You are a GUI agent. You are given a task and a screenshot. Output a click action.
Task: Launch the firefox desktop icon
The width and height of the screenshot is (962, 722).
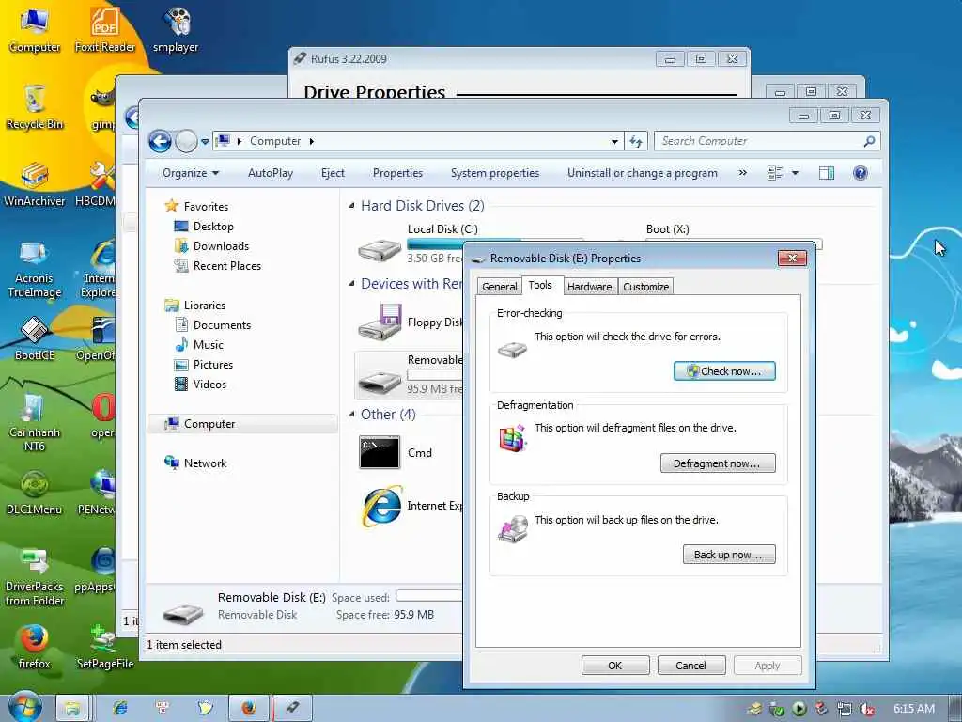[x=35, y=647]
